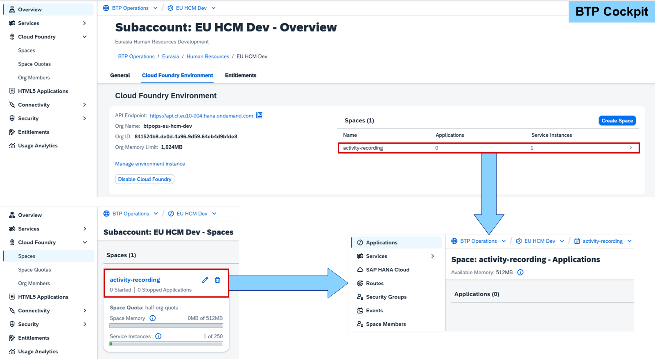Open the EU HCM Dev dropdown on the Spaces page header

(214, 214)
